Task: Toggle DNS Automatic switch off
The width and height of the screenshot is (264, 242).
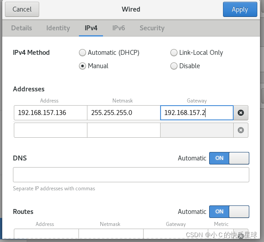Action: coord(229,158)
